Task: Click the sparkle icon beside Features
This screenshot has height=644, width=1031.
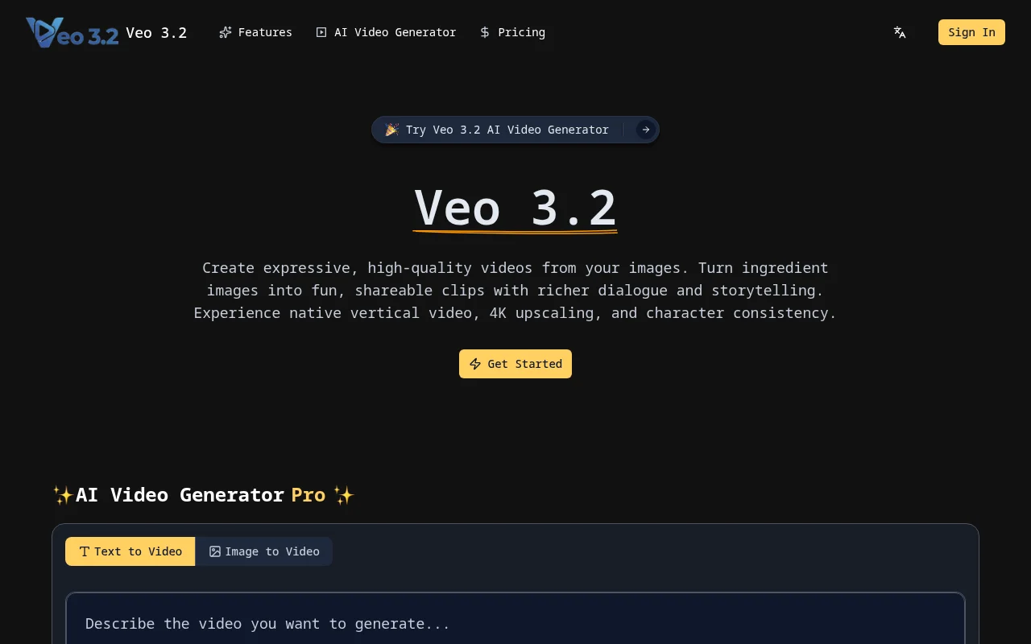Action: click(226, 32)
